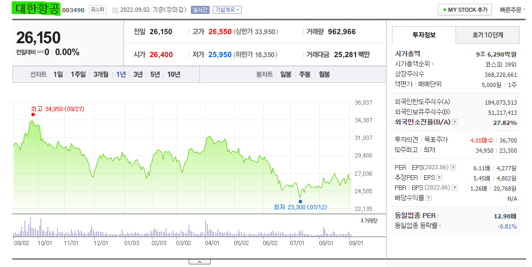Select 1년 line chart period
This screenshot has height=267, width=532.
tap(121, 74)
